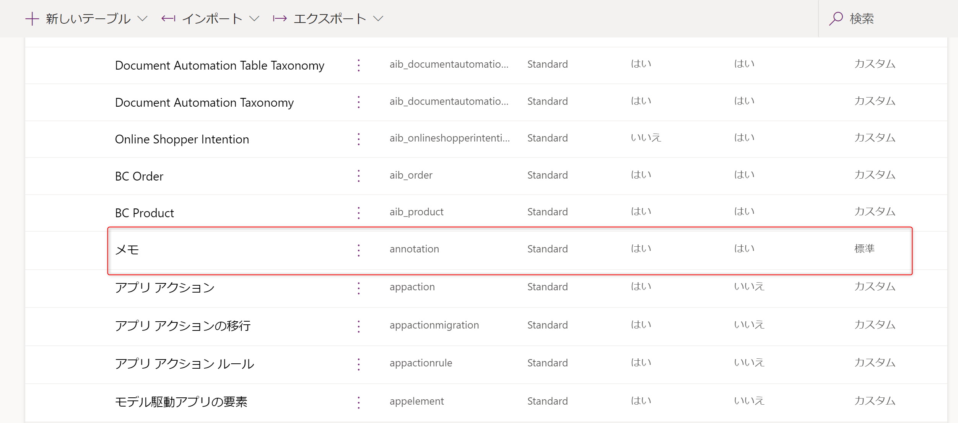Expand the 新しいテーブル dropdown chevron
Viewport: 958px width, 423px height.
coord(143,19)
